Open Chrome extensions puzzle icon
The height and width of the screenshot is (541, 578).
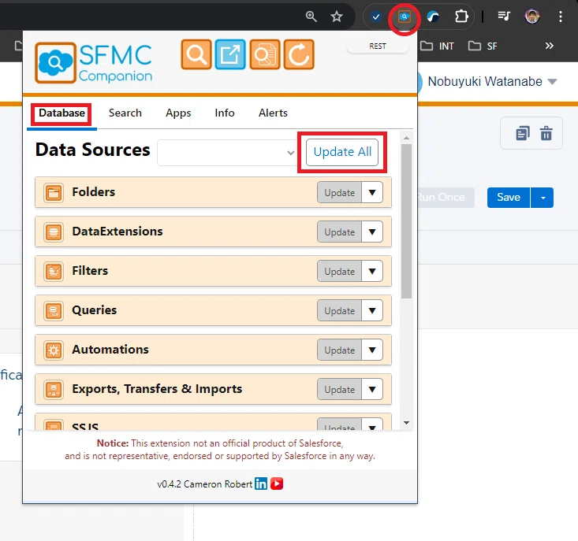[461, 17]
